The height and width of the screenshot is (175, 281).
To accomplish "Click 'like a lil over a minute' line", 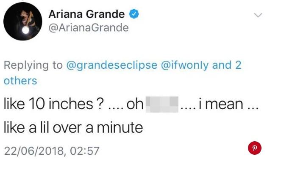I will coord(72,127).
